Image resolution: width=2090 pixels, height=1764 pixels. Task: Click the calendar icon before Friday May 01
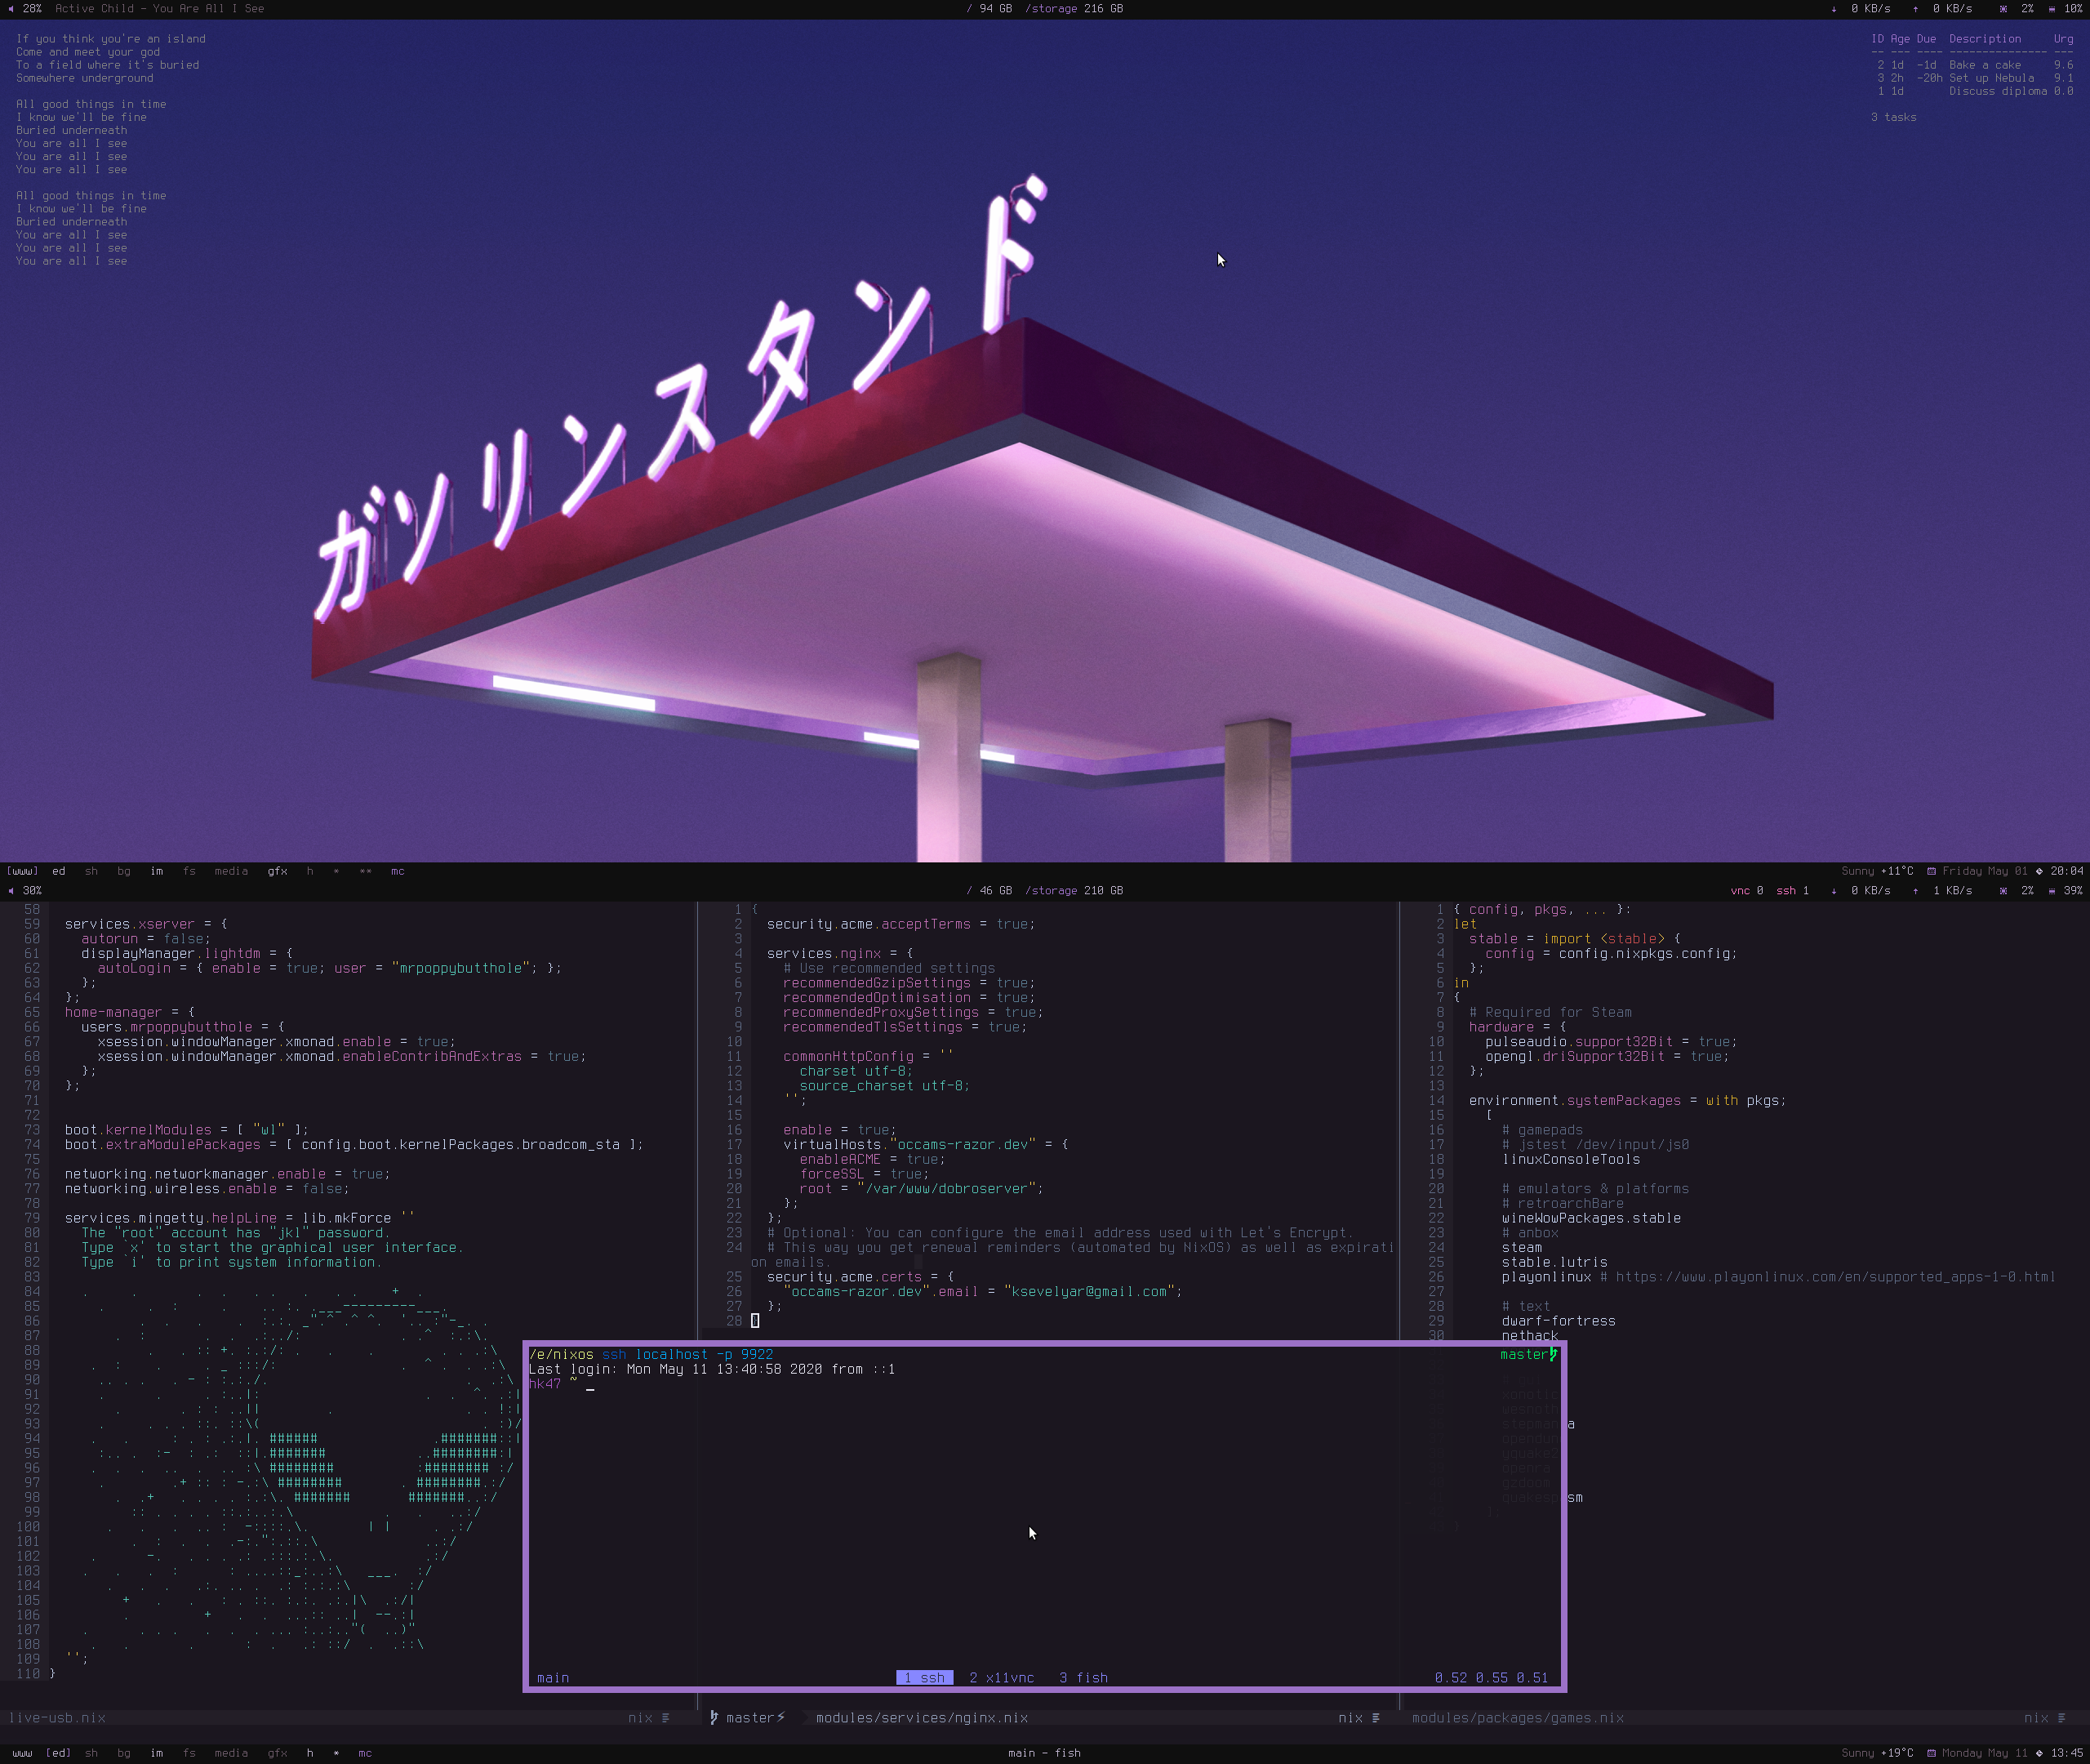[1931, 871]
